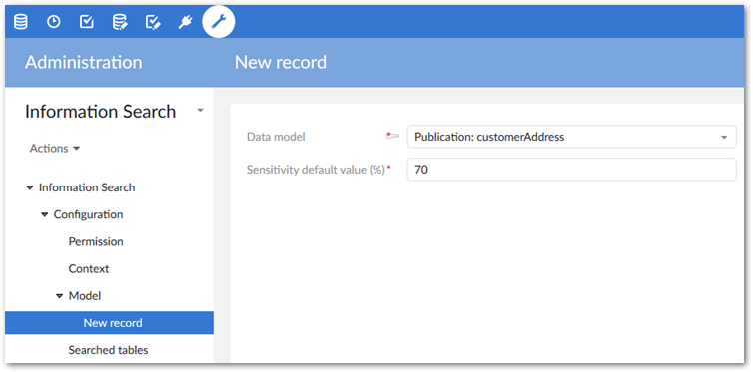Open the Data database icon in top bar
753x372 pixels.
[20, 22]
